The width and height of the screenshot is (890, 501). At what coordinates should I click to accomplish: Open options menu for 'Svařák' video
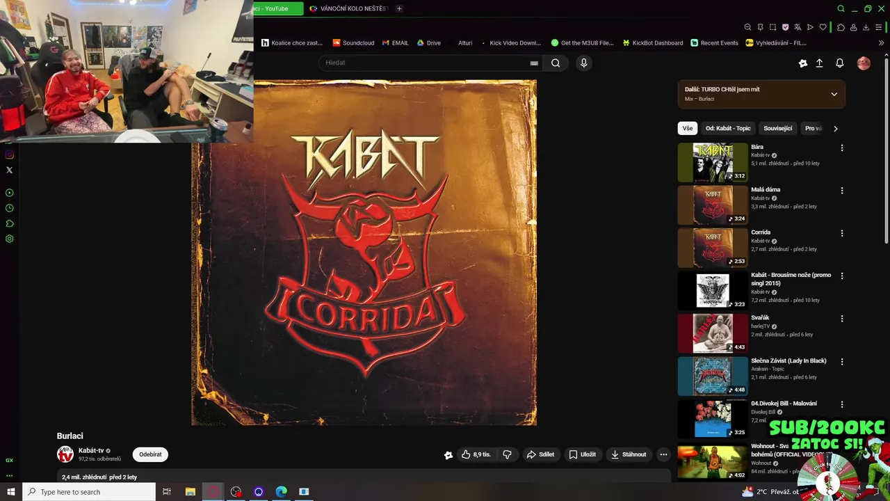click(x=842, y=319)
